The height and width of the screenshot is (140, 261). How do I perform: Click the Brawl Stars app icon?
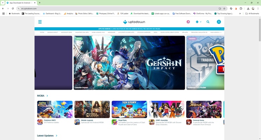coord(114,122)
